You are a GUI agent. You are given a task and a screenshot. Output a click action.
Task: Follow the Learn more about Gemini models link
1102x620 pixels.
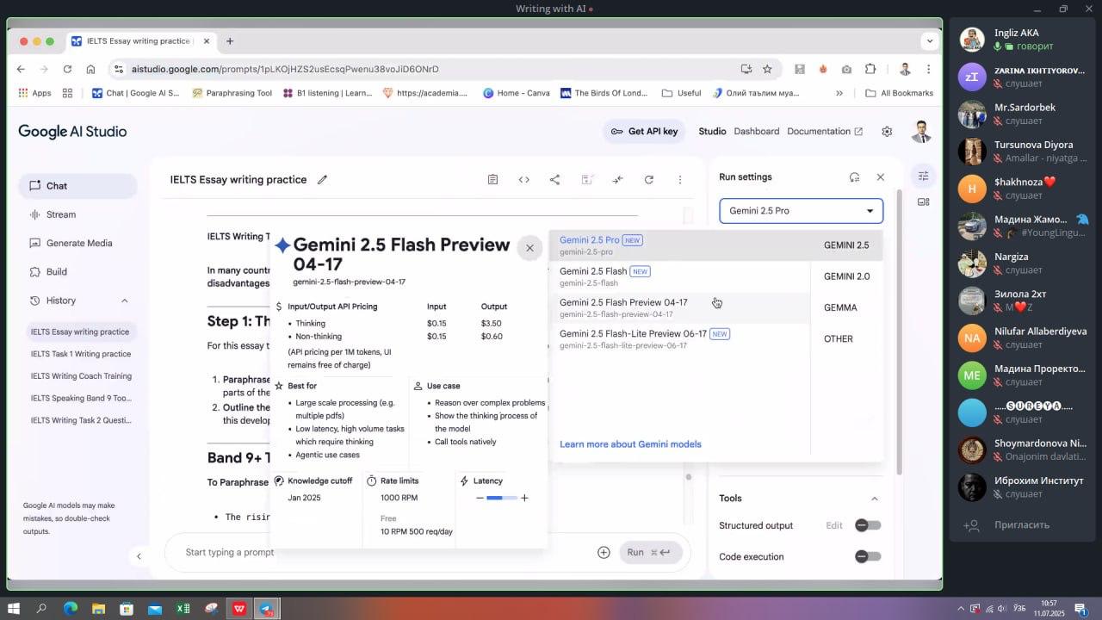click(630, 444)
